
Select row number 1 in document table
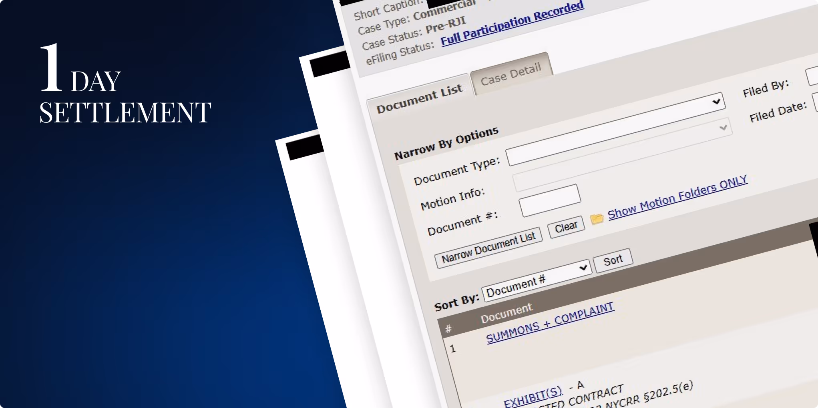453,349
